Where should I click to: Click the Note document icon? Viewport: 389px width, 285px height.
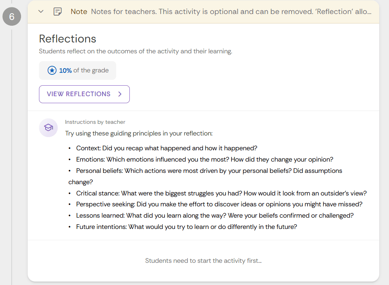(x=58, y=12)
